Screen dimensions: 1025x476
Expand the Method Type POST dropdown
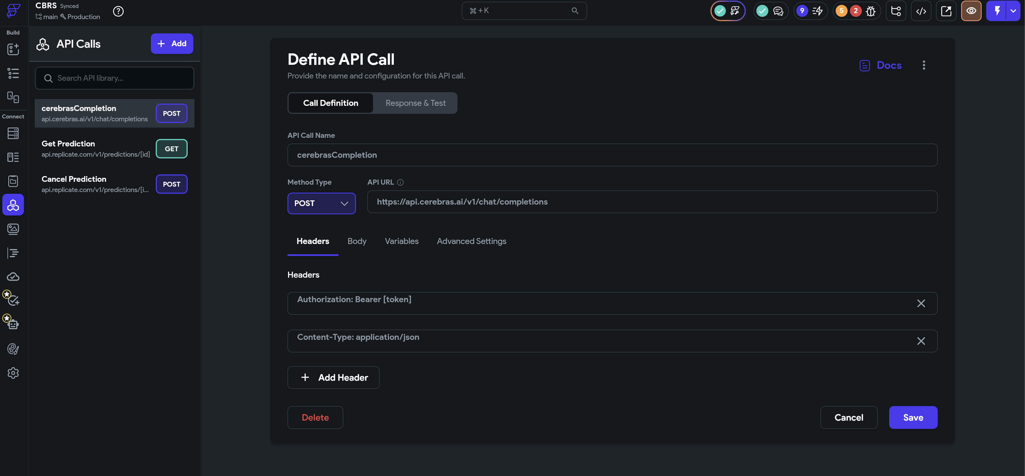(x=321, y=203)
